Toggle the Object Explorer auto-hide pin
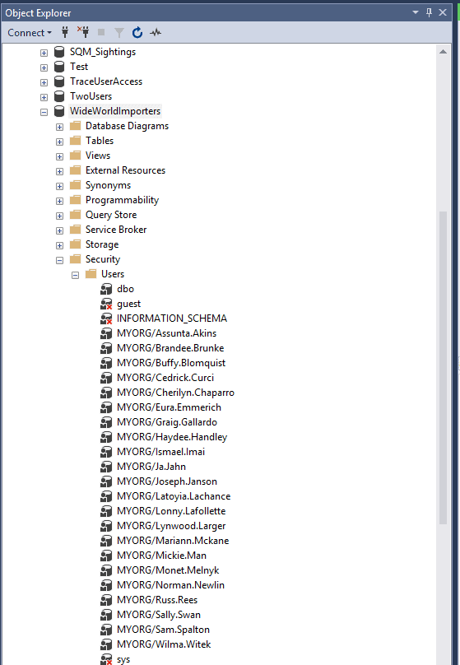 (x=429, y=12)
